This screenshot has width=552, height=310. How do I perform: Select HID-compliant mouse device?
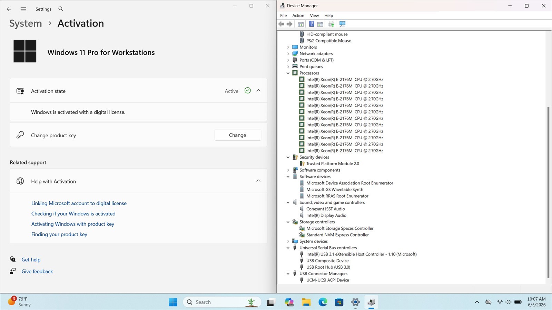pyautogui.click(x=327, y=34)
